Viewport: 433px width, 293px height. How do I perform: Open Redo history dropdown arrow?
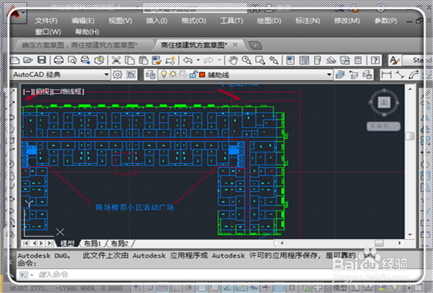[x=219, y=60]
